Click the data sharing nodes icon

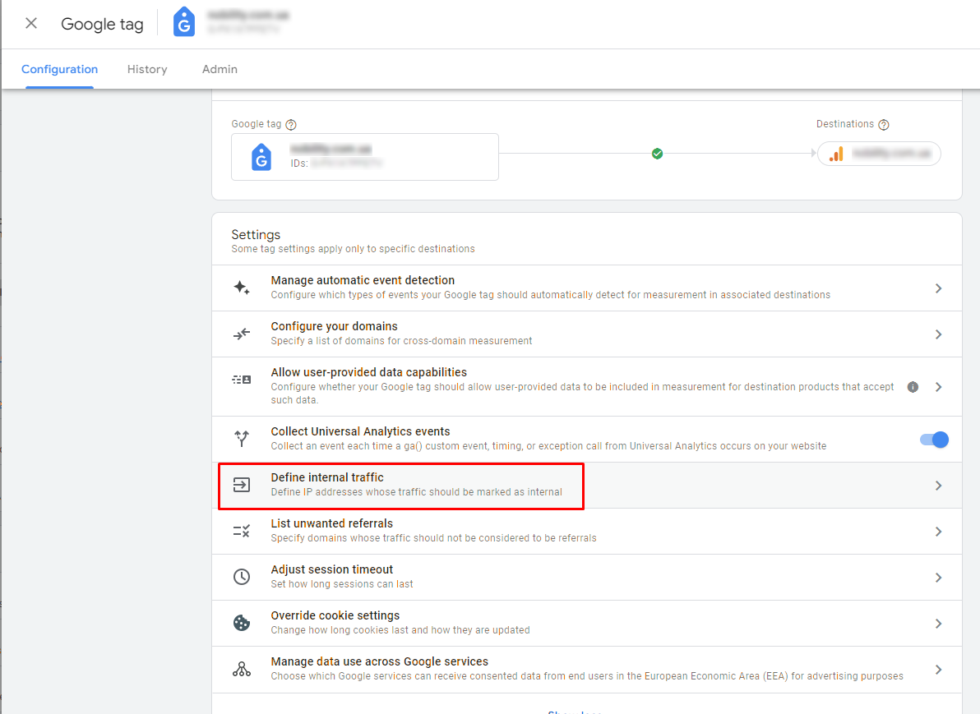point(241,669)
